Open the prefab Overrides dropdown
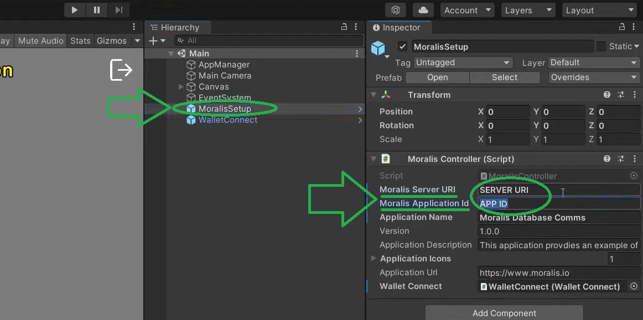643x320 pixels. tap(593, 77)
